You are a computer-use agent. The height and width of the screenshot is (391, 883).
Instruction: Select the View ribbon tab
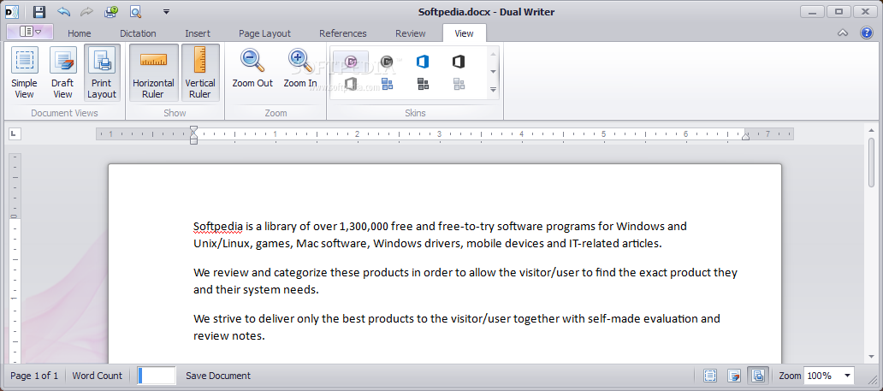click(464, 33)
